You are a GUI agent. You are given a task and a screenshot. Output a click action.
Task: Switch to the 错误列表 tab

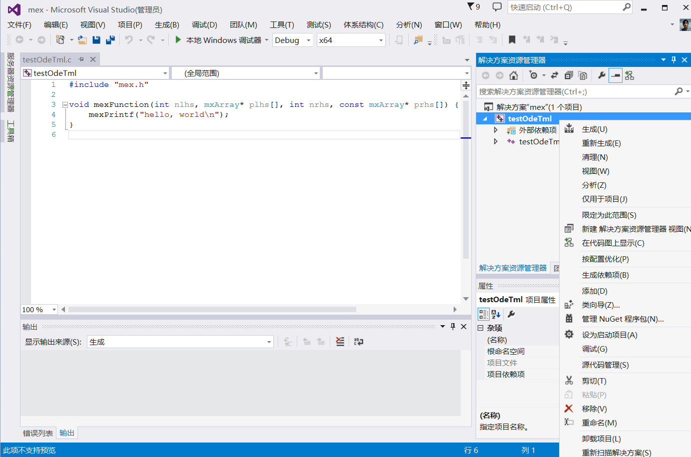coord(37,433)
